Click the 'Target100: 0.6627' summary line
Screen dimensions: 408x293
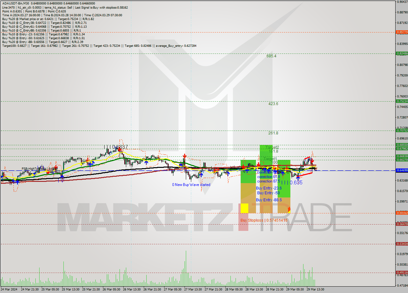point(99,46)
